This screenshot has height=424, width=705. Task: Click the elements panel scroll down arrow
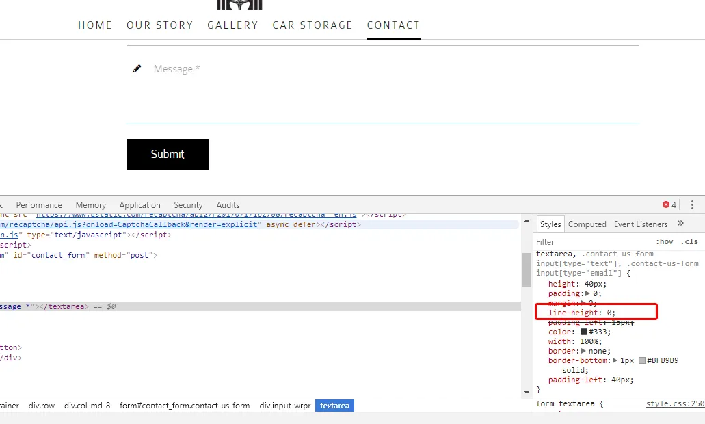[527, 392]
